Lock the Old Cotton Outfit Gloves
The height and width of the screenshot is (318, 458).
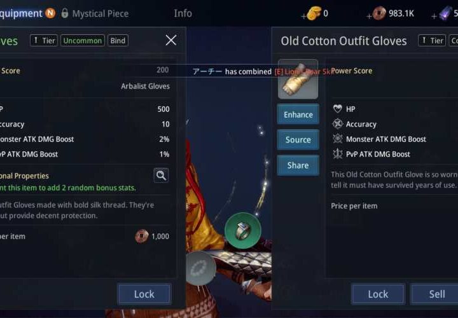[378, 294]
